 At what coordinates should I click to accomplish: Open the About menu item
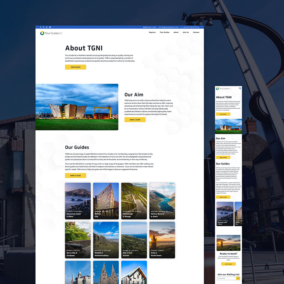[176, 32]
